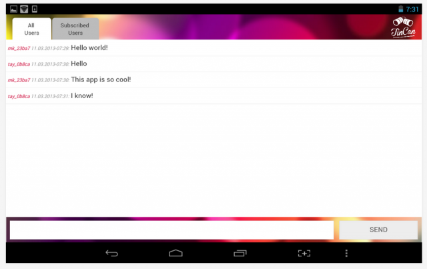Image resolution: width=427 pixels, height=269 pixels.
Task: Tap username tay_0b8ca on Hello message
Action: pyautogui.click(x=19, y=64)
